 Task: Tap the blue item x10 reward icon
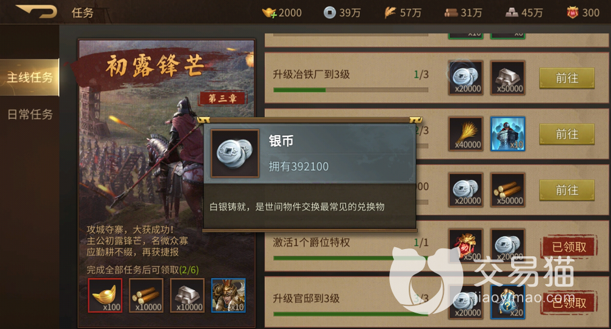[507, 134]
